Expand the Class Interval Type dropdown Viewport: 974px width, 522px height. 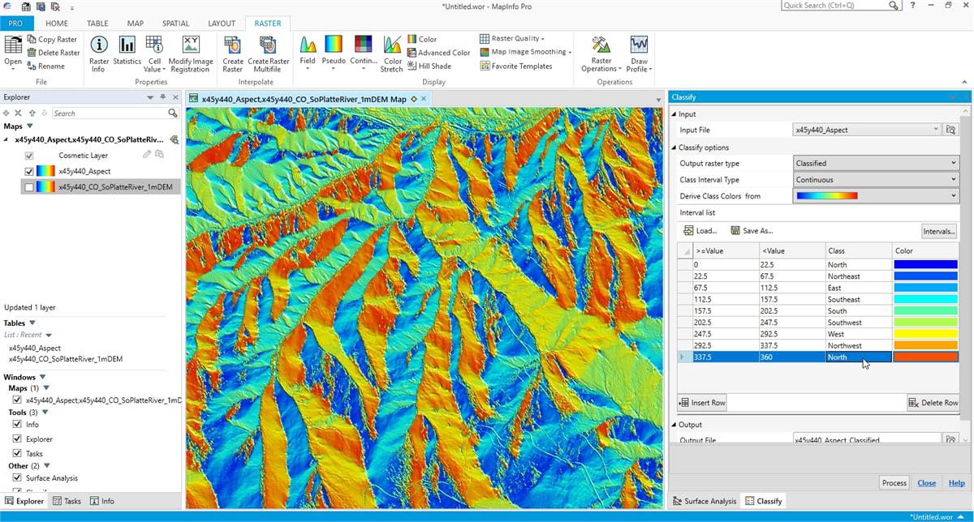point(876,180)
